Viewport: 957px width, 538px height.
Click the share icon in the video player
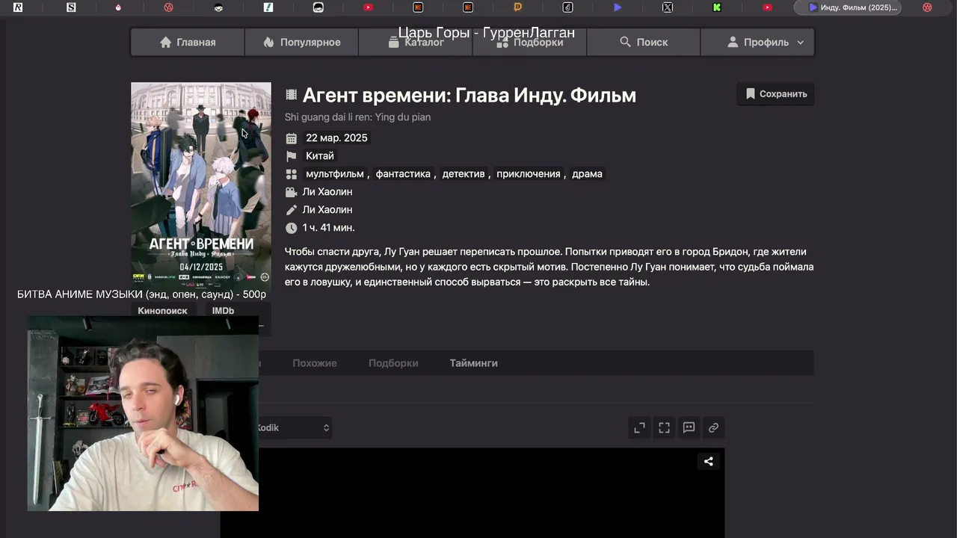point(708,462)
